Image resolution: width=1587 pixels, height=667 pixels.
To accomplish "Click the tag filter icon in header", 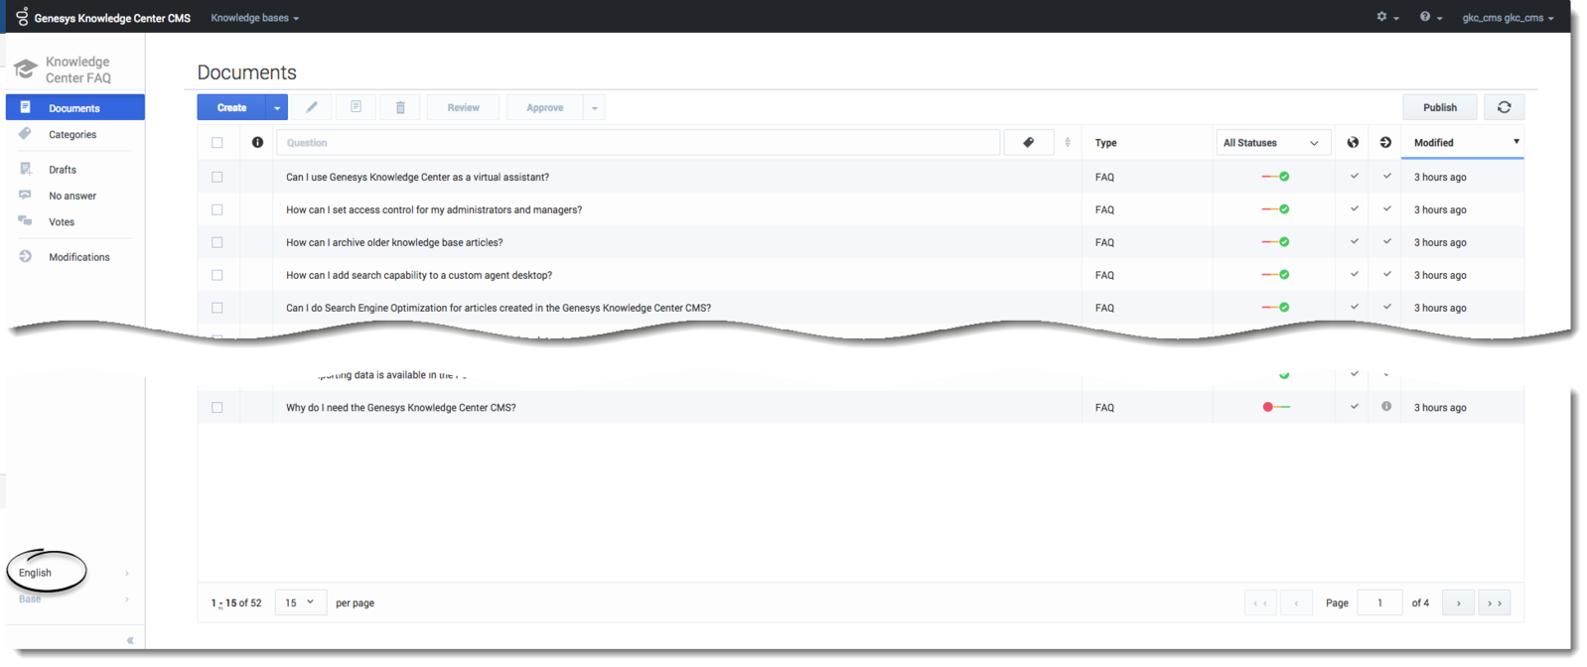I will (1029, 142).
